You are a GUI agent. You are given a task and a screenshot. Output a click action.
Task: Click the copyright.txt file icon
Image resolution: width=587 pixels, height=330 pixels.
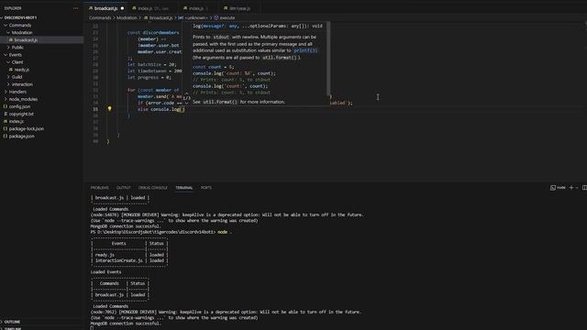[x=6, y=114]
